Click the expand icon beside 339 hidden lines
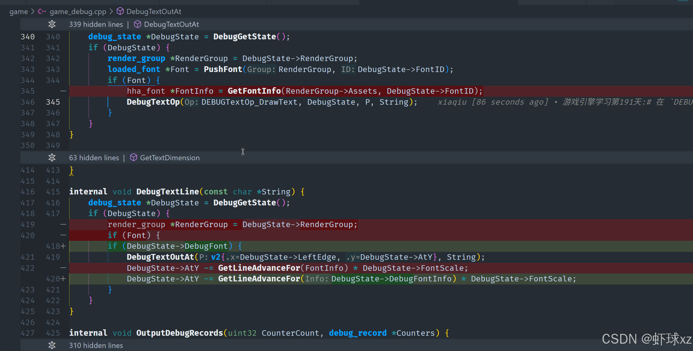The height and width of the screenshot is (351, 693). pyautogui.click(x=52, y=24)
